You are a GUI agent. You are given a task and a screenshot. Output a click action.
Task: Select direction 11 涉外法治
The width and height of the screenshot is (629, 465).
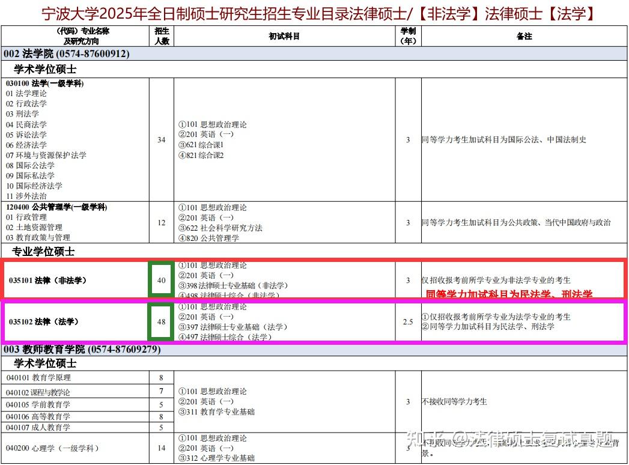point(26,196)
